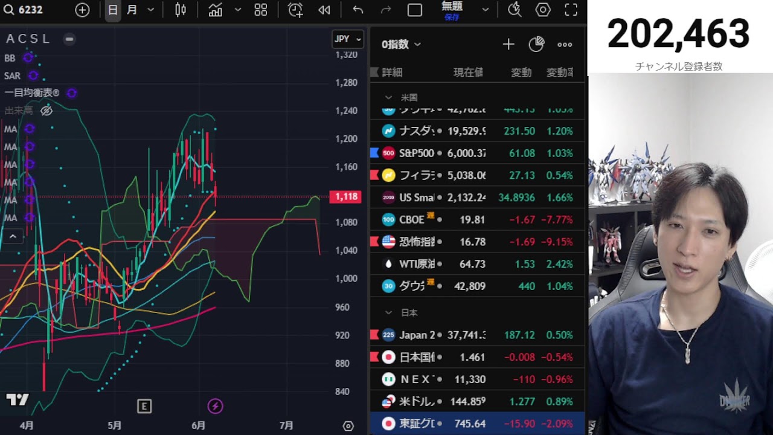Viewport: 773px width, 435px height.
Task: Select the S&P500 watchlist row
Action: point(477,153)
